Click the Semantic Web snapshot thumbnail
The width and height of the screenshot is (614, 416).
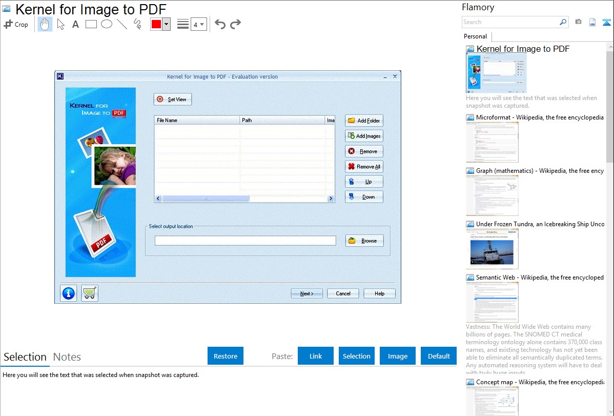click(492, 302)
